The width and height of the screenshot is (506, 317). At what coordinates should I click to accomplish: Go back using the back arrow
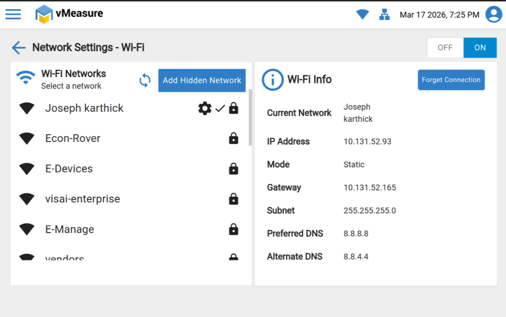click(19, 47)
